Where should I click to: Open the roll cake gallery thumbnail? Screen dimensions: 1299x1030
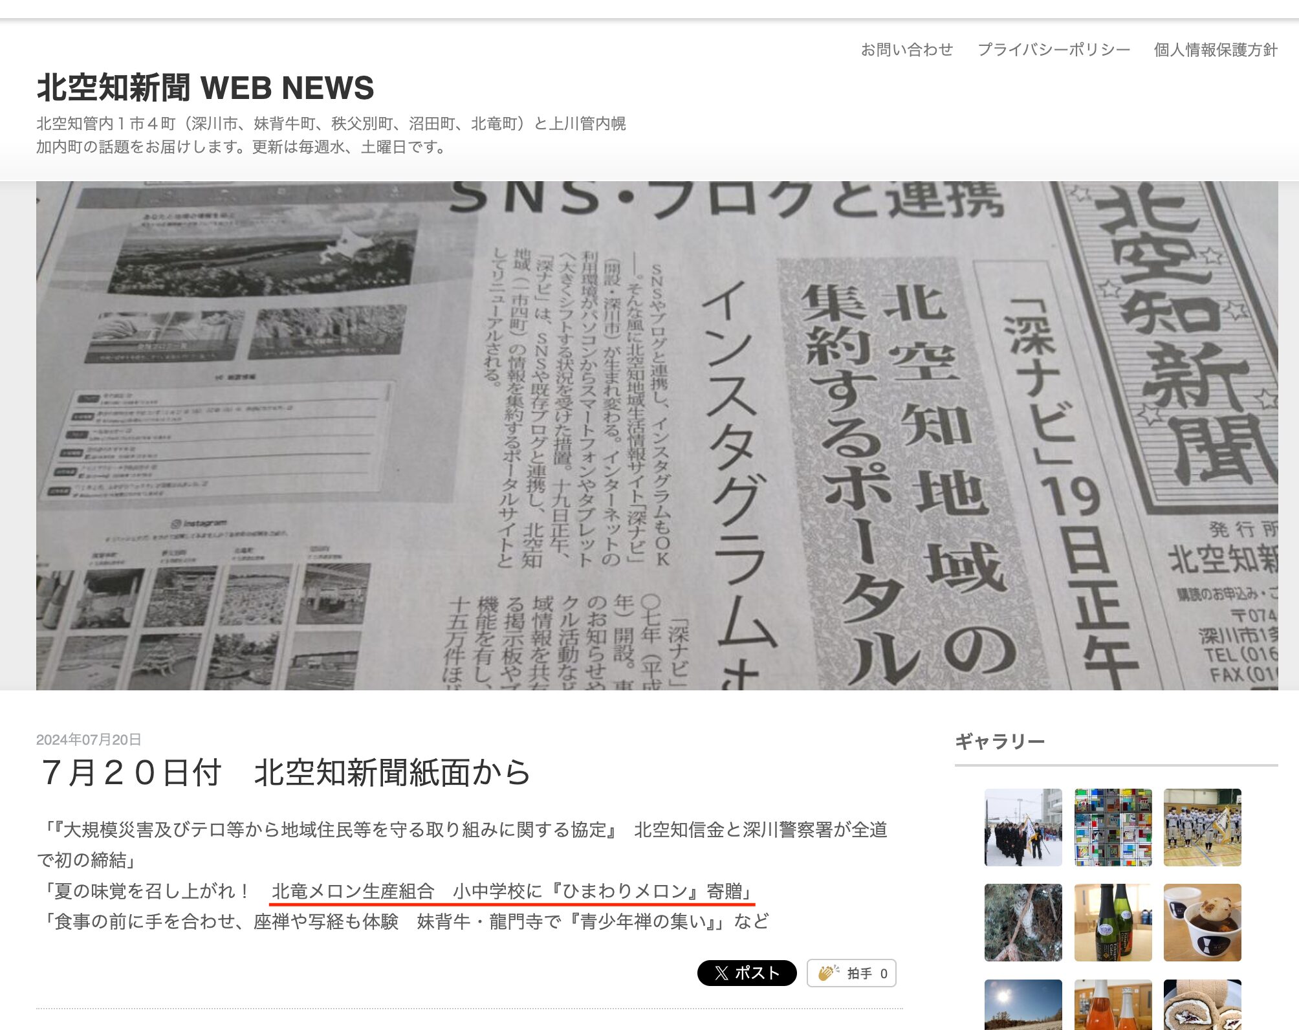(x=1202, y=1004)
